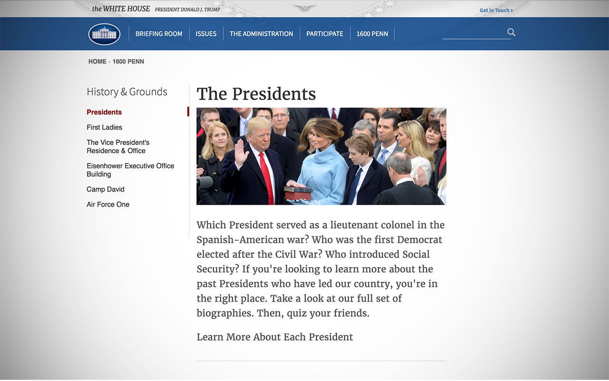The width and height of the screenshot is (609, 381).
Task: Click the White House logo icon
Action: tap(104, 34)
